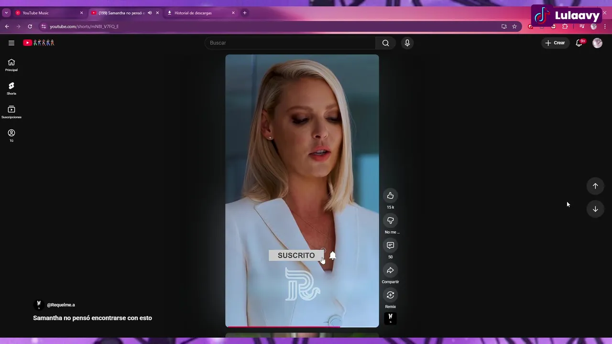Open Remix options for the short
The width and height of the screenshot is (612, 344).
[x=391, y=295]
